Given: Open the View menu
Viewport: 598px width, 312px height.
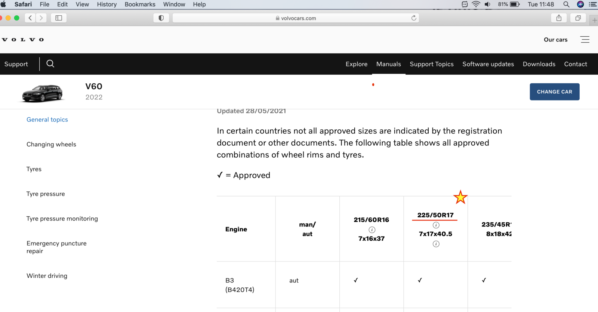Looking at the screenshot, I should coord(82,4).
